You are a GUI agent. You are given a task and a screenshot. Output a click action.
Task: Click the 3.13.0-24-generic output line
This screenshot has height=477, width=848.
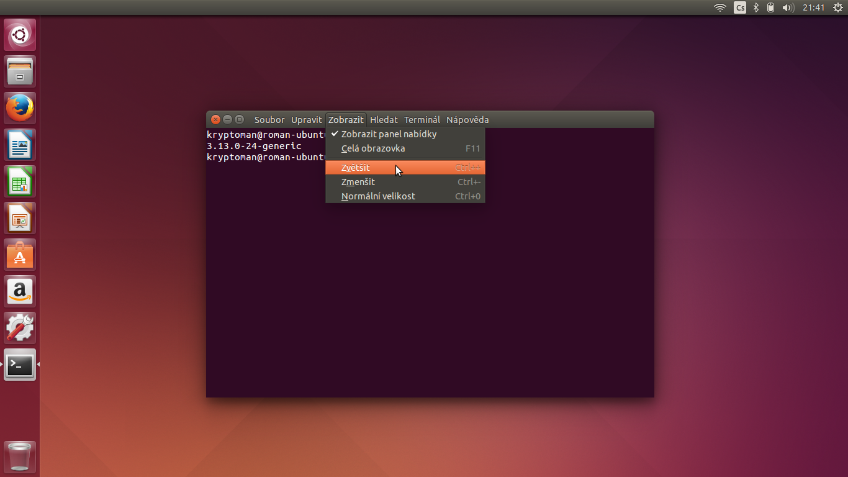254,146
